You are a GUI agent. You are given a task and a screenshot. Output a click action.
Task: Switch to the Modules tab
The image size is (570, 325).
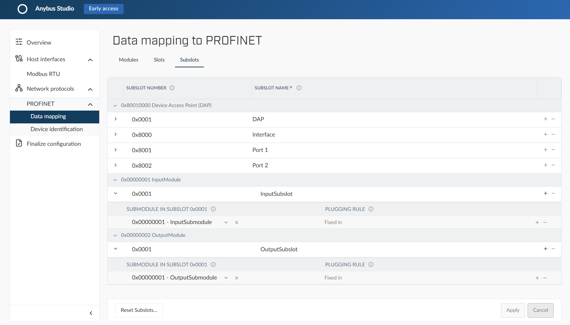[x=128, y=60]
